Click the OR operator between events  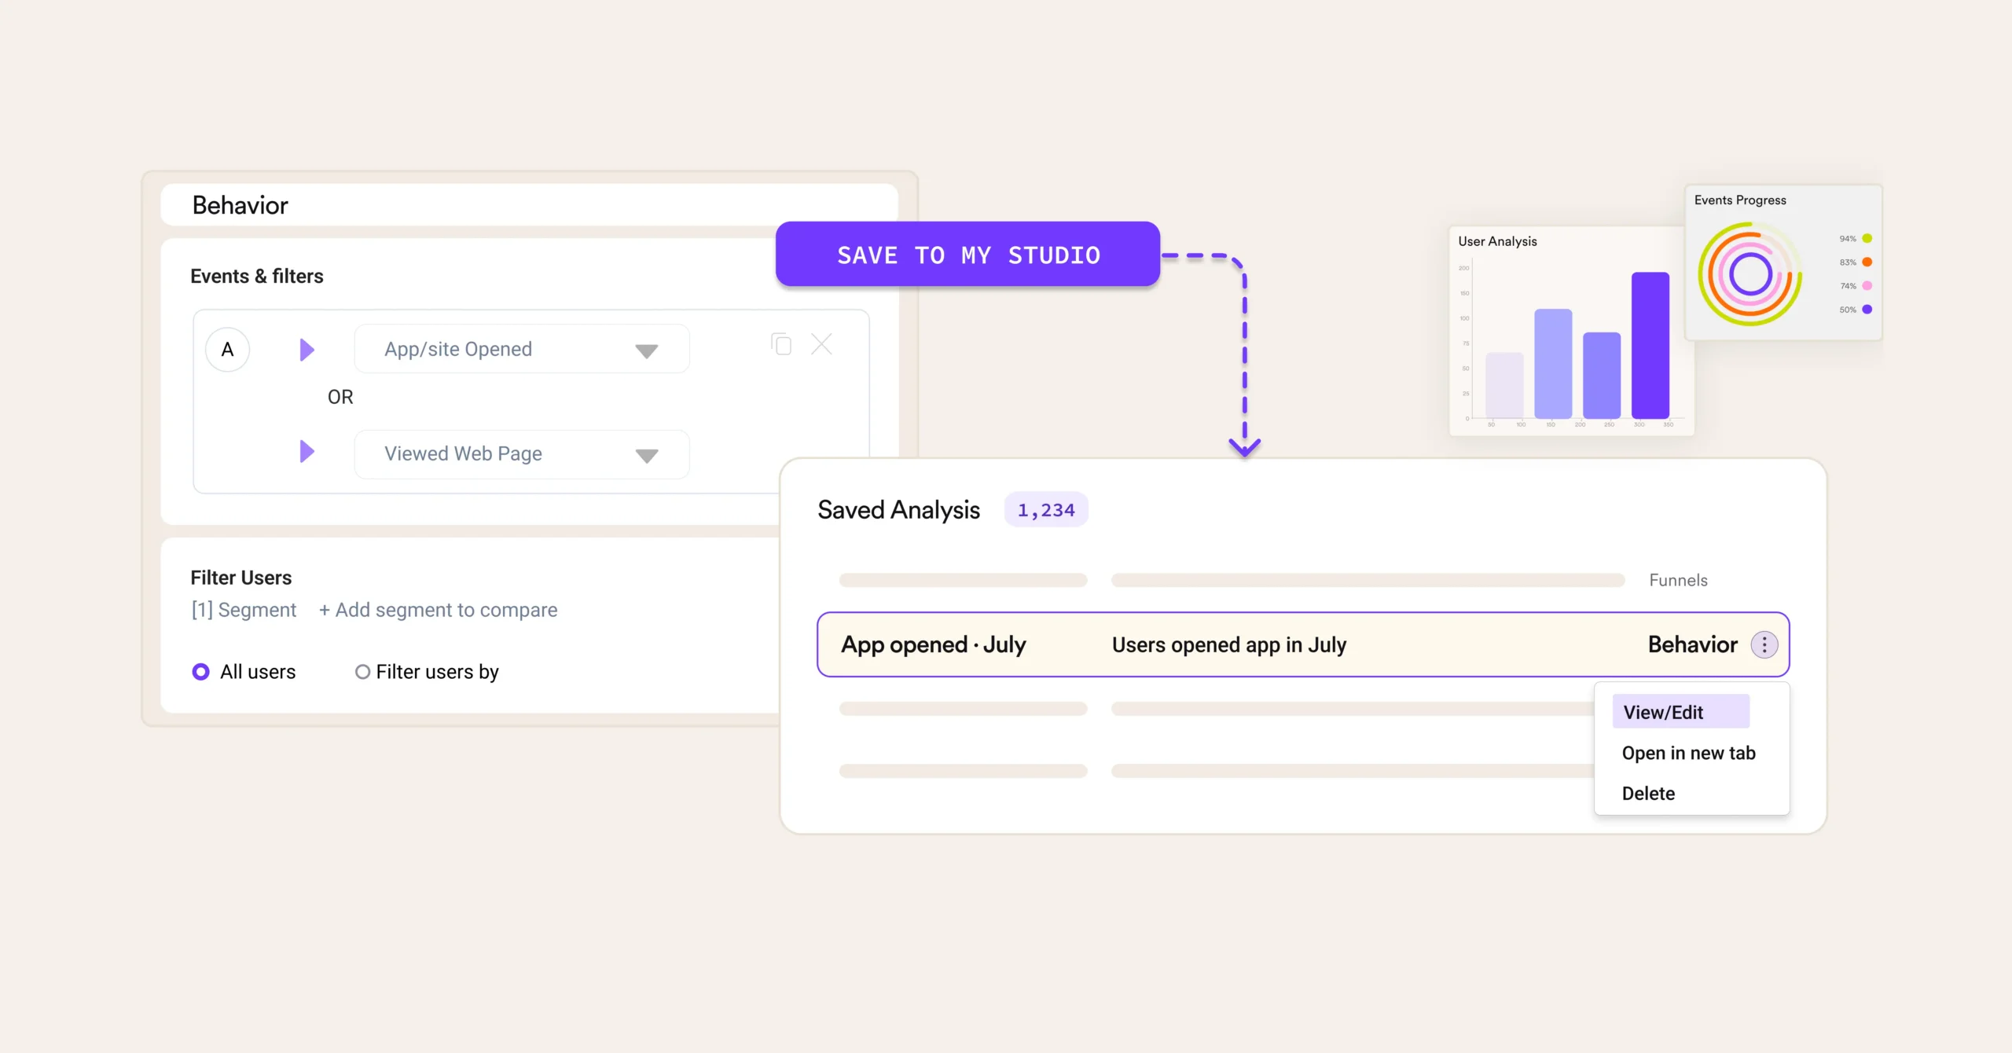coord(340,397)
